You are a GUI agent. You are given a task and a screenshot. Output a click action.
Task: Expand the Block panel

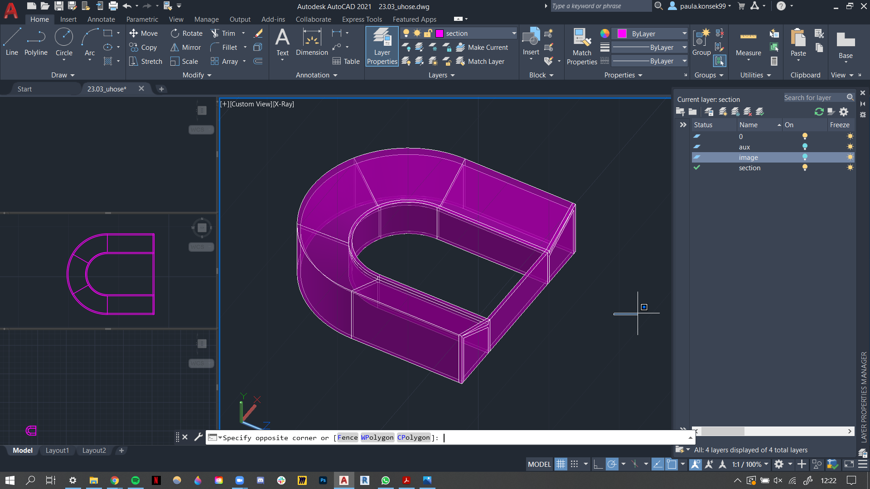coord(541,75)
